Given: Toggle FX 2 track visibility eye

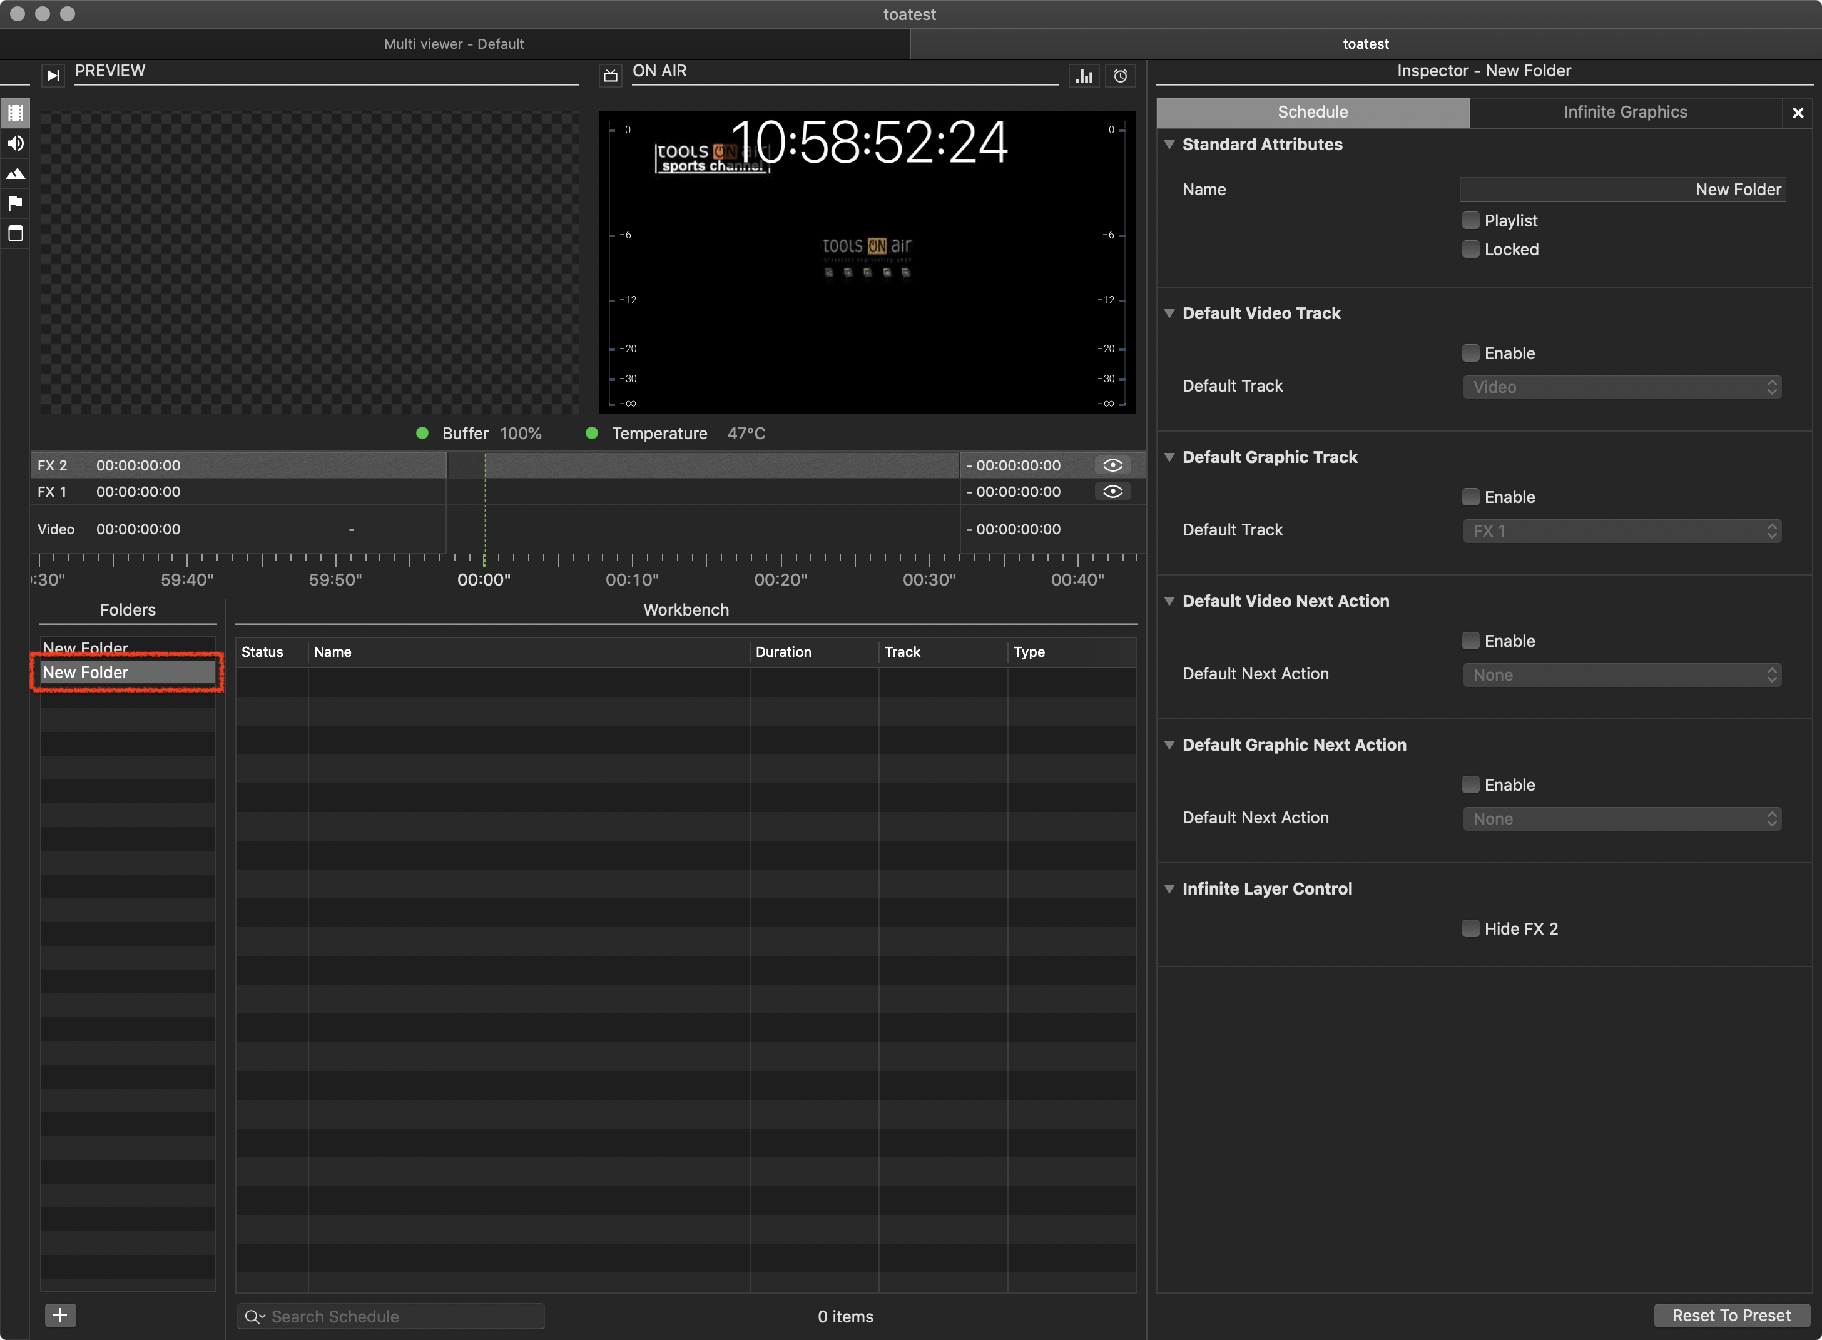Looking at the screenshot, I should [x=1112, y=465].
